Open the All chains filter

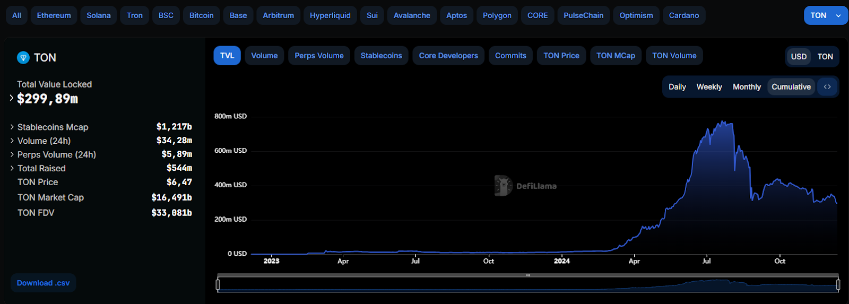point(17,15)
